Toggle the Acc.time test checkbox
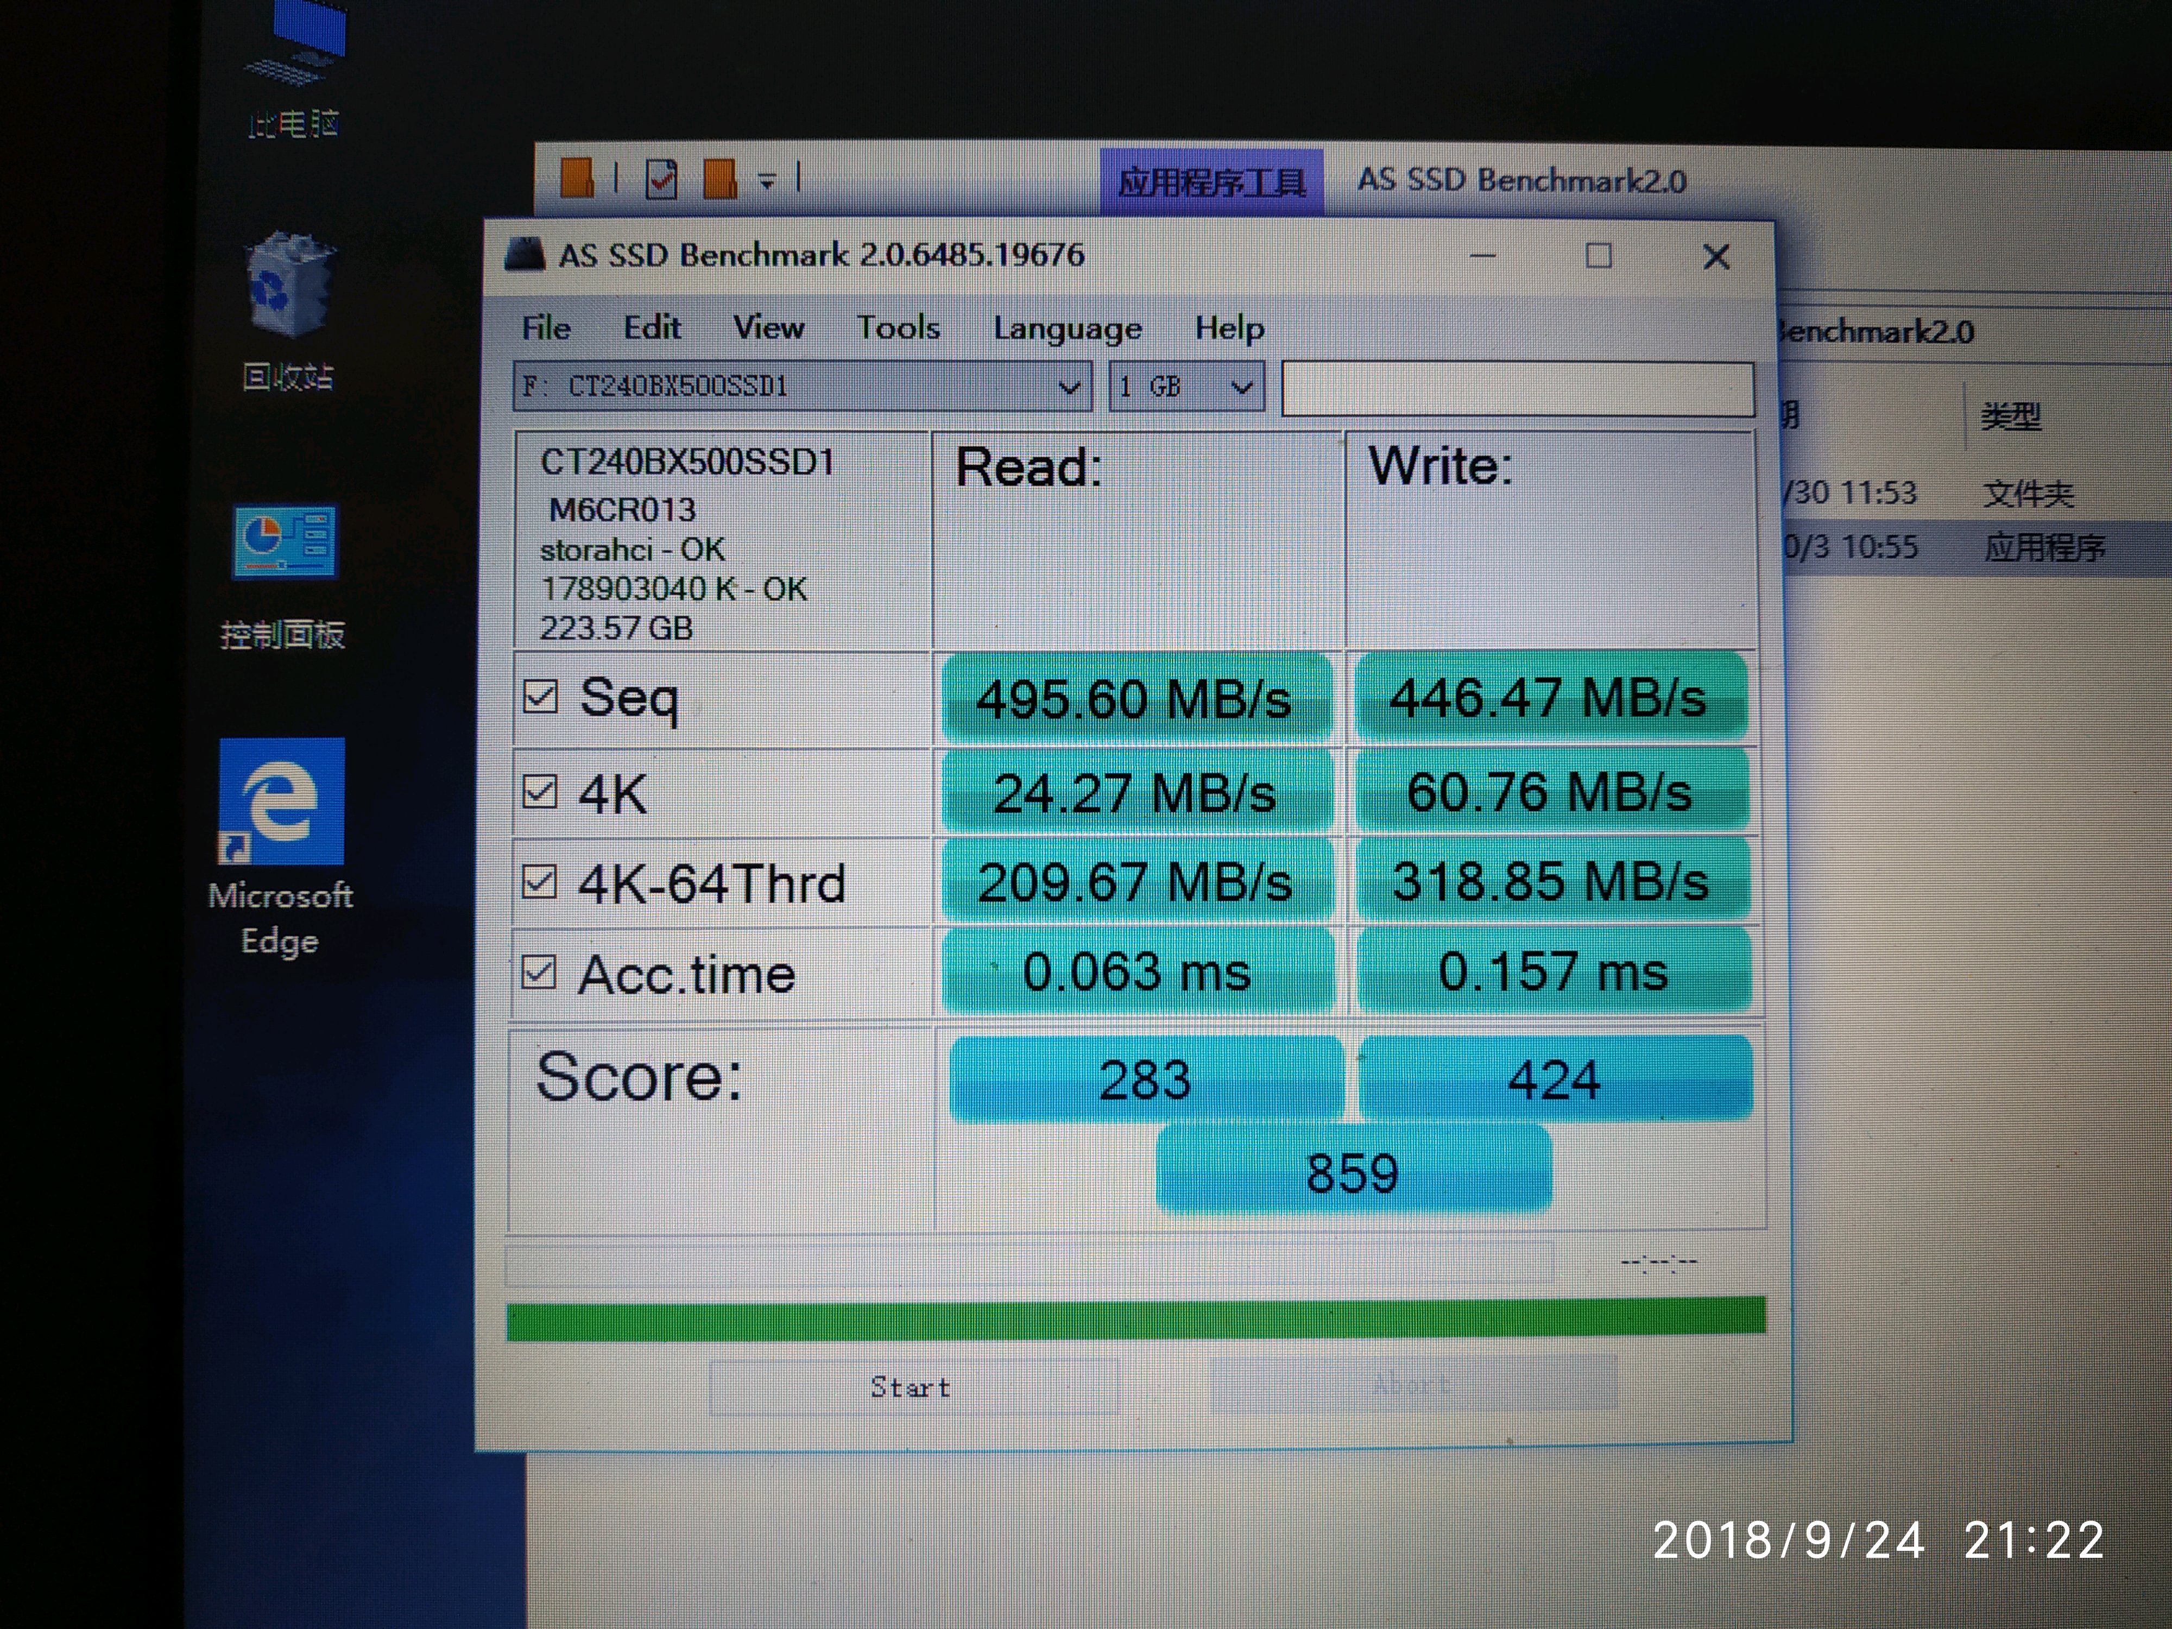 click(x=538, y=972)
